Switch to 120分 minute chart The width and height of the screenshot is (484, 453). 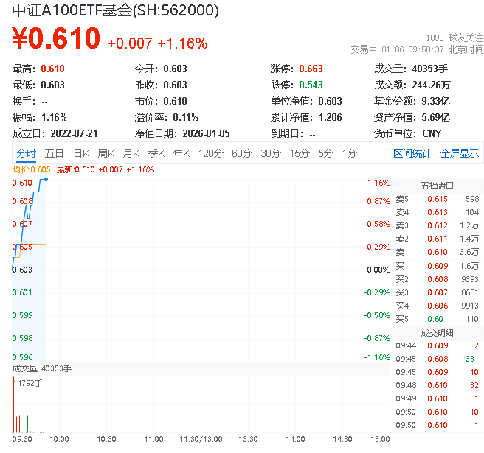(210, 153)
